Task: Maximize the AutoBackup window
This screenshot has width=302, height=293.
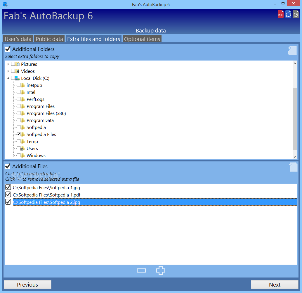Action: (x=283, y=3)
